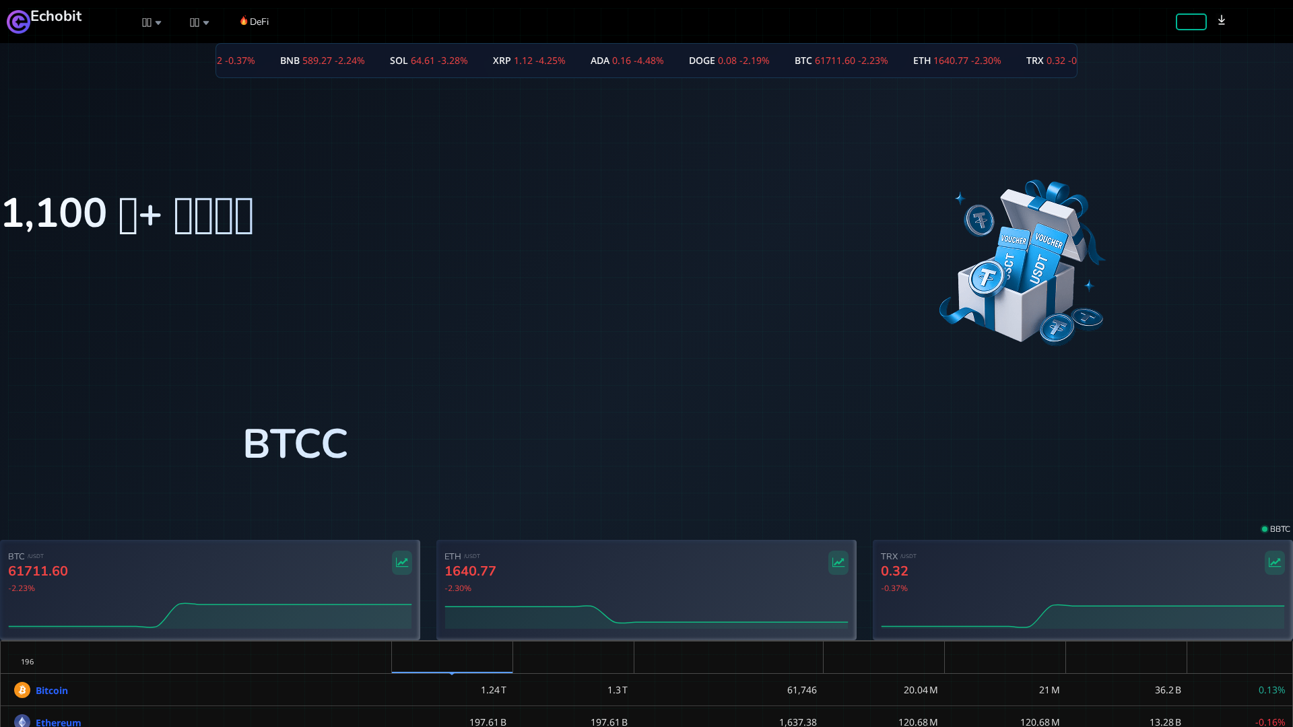Select the highlighted table column header tab

(x=452, y=658)
